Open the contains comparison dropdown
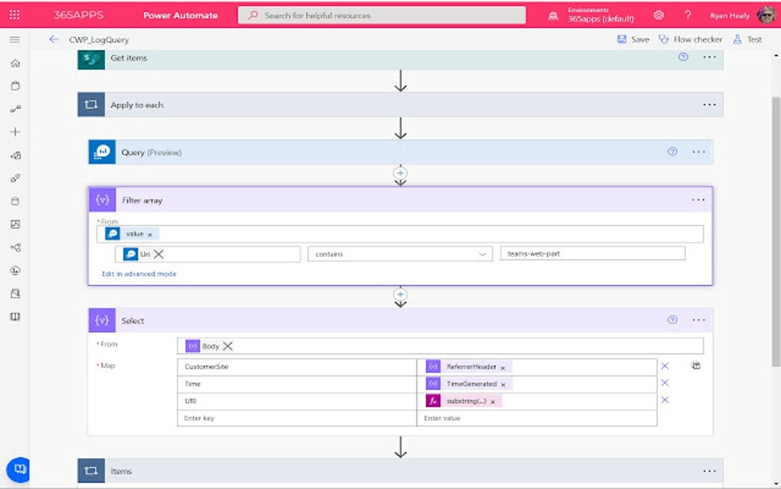 point(482,254)
